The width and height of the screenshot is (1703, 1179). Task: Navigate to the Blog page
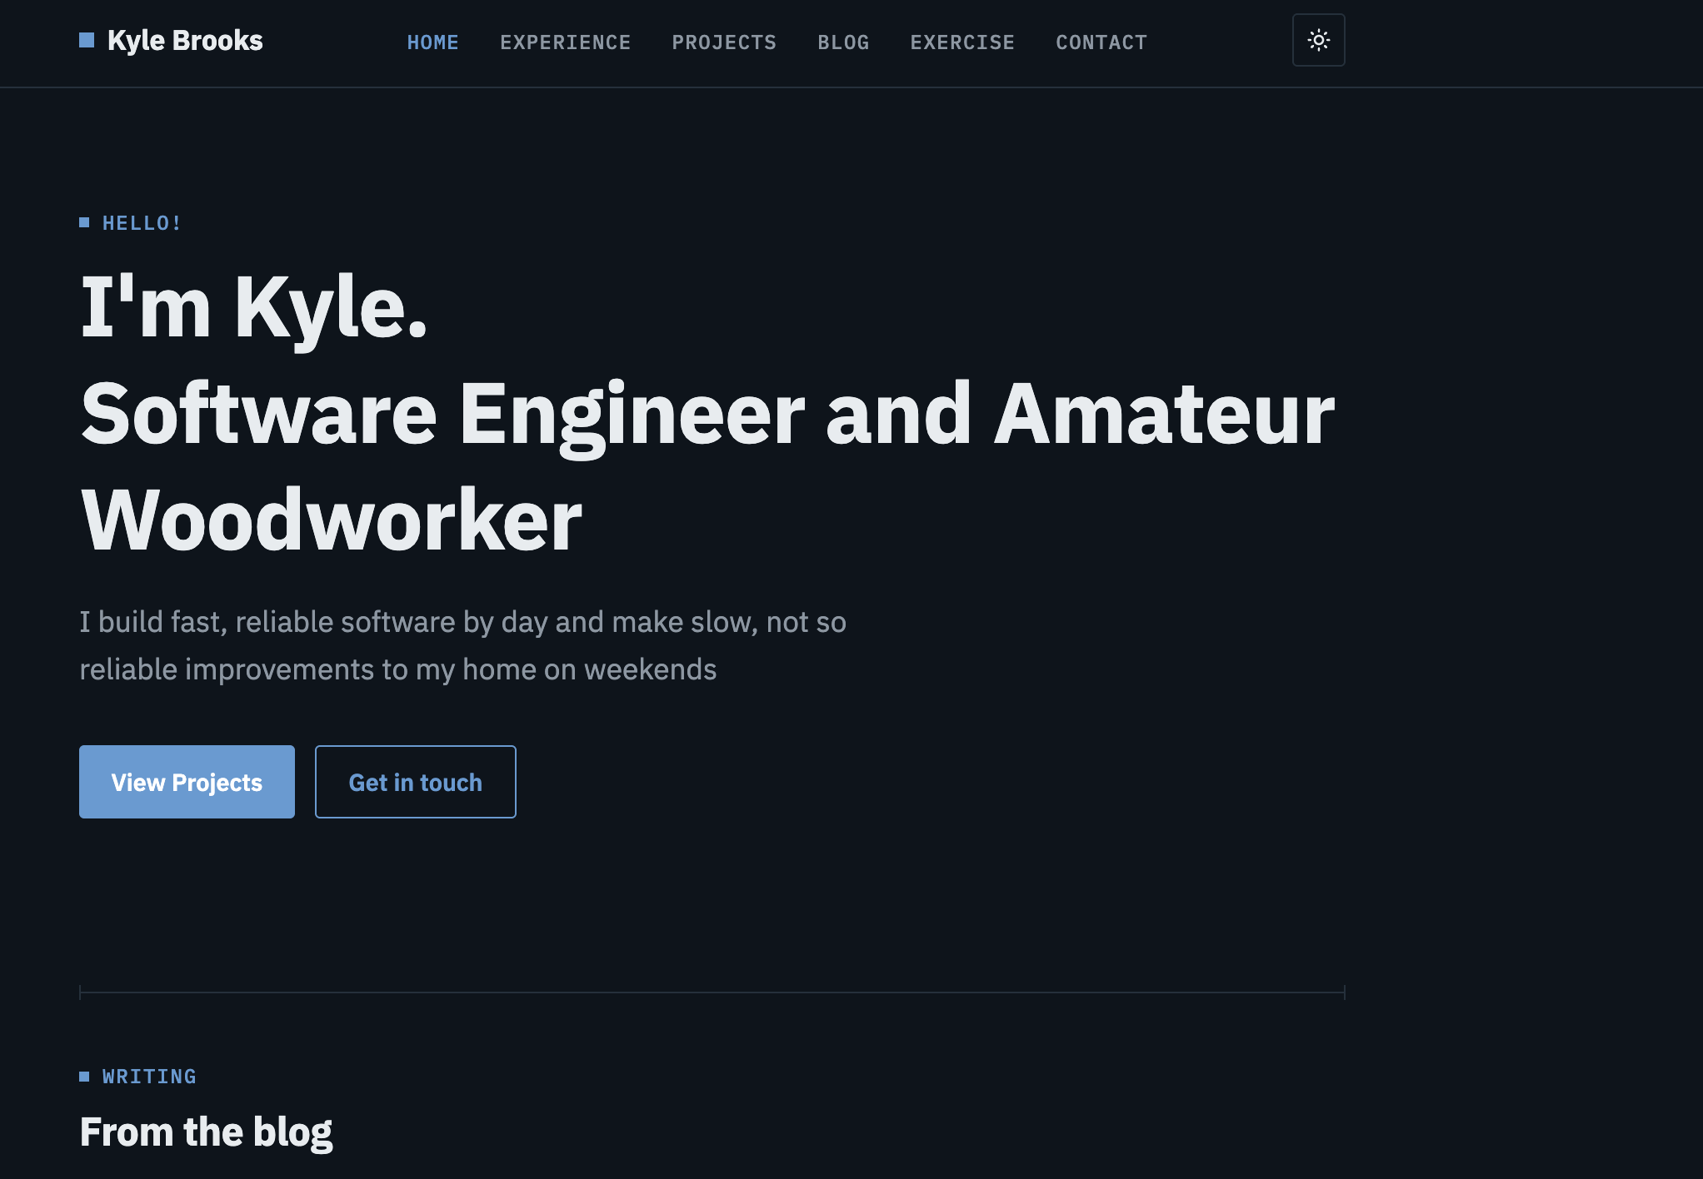(x=843, y=42)
